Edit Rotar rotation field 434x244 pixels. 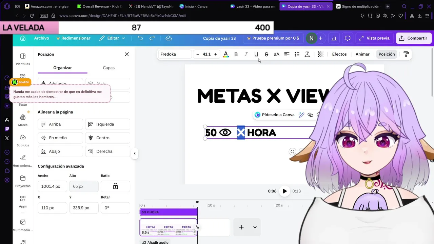click(115, 208)
